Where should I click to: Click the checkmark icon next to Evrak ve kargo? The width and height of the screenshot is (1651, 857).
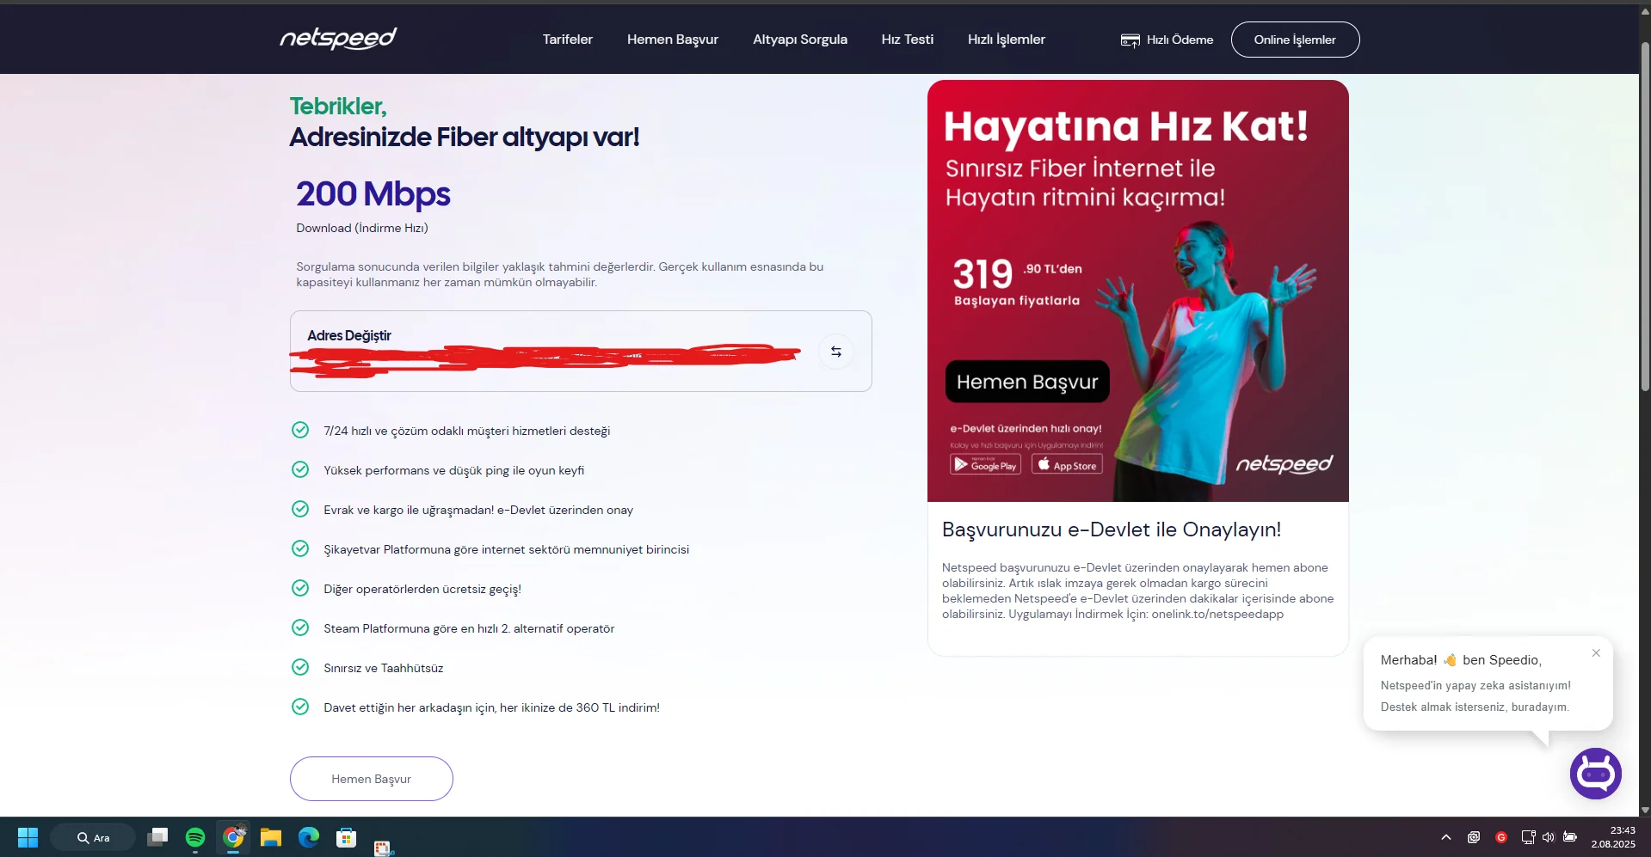pos(300,509)
